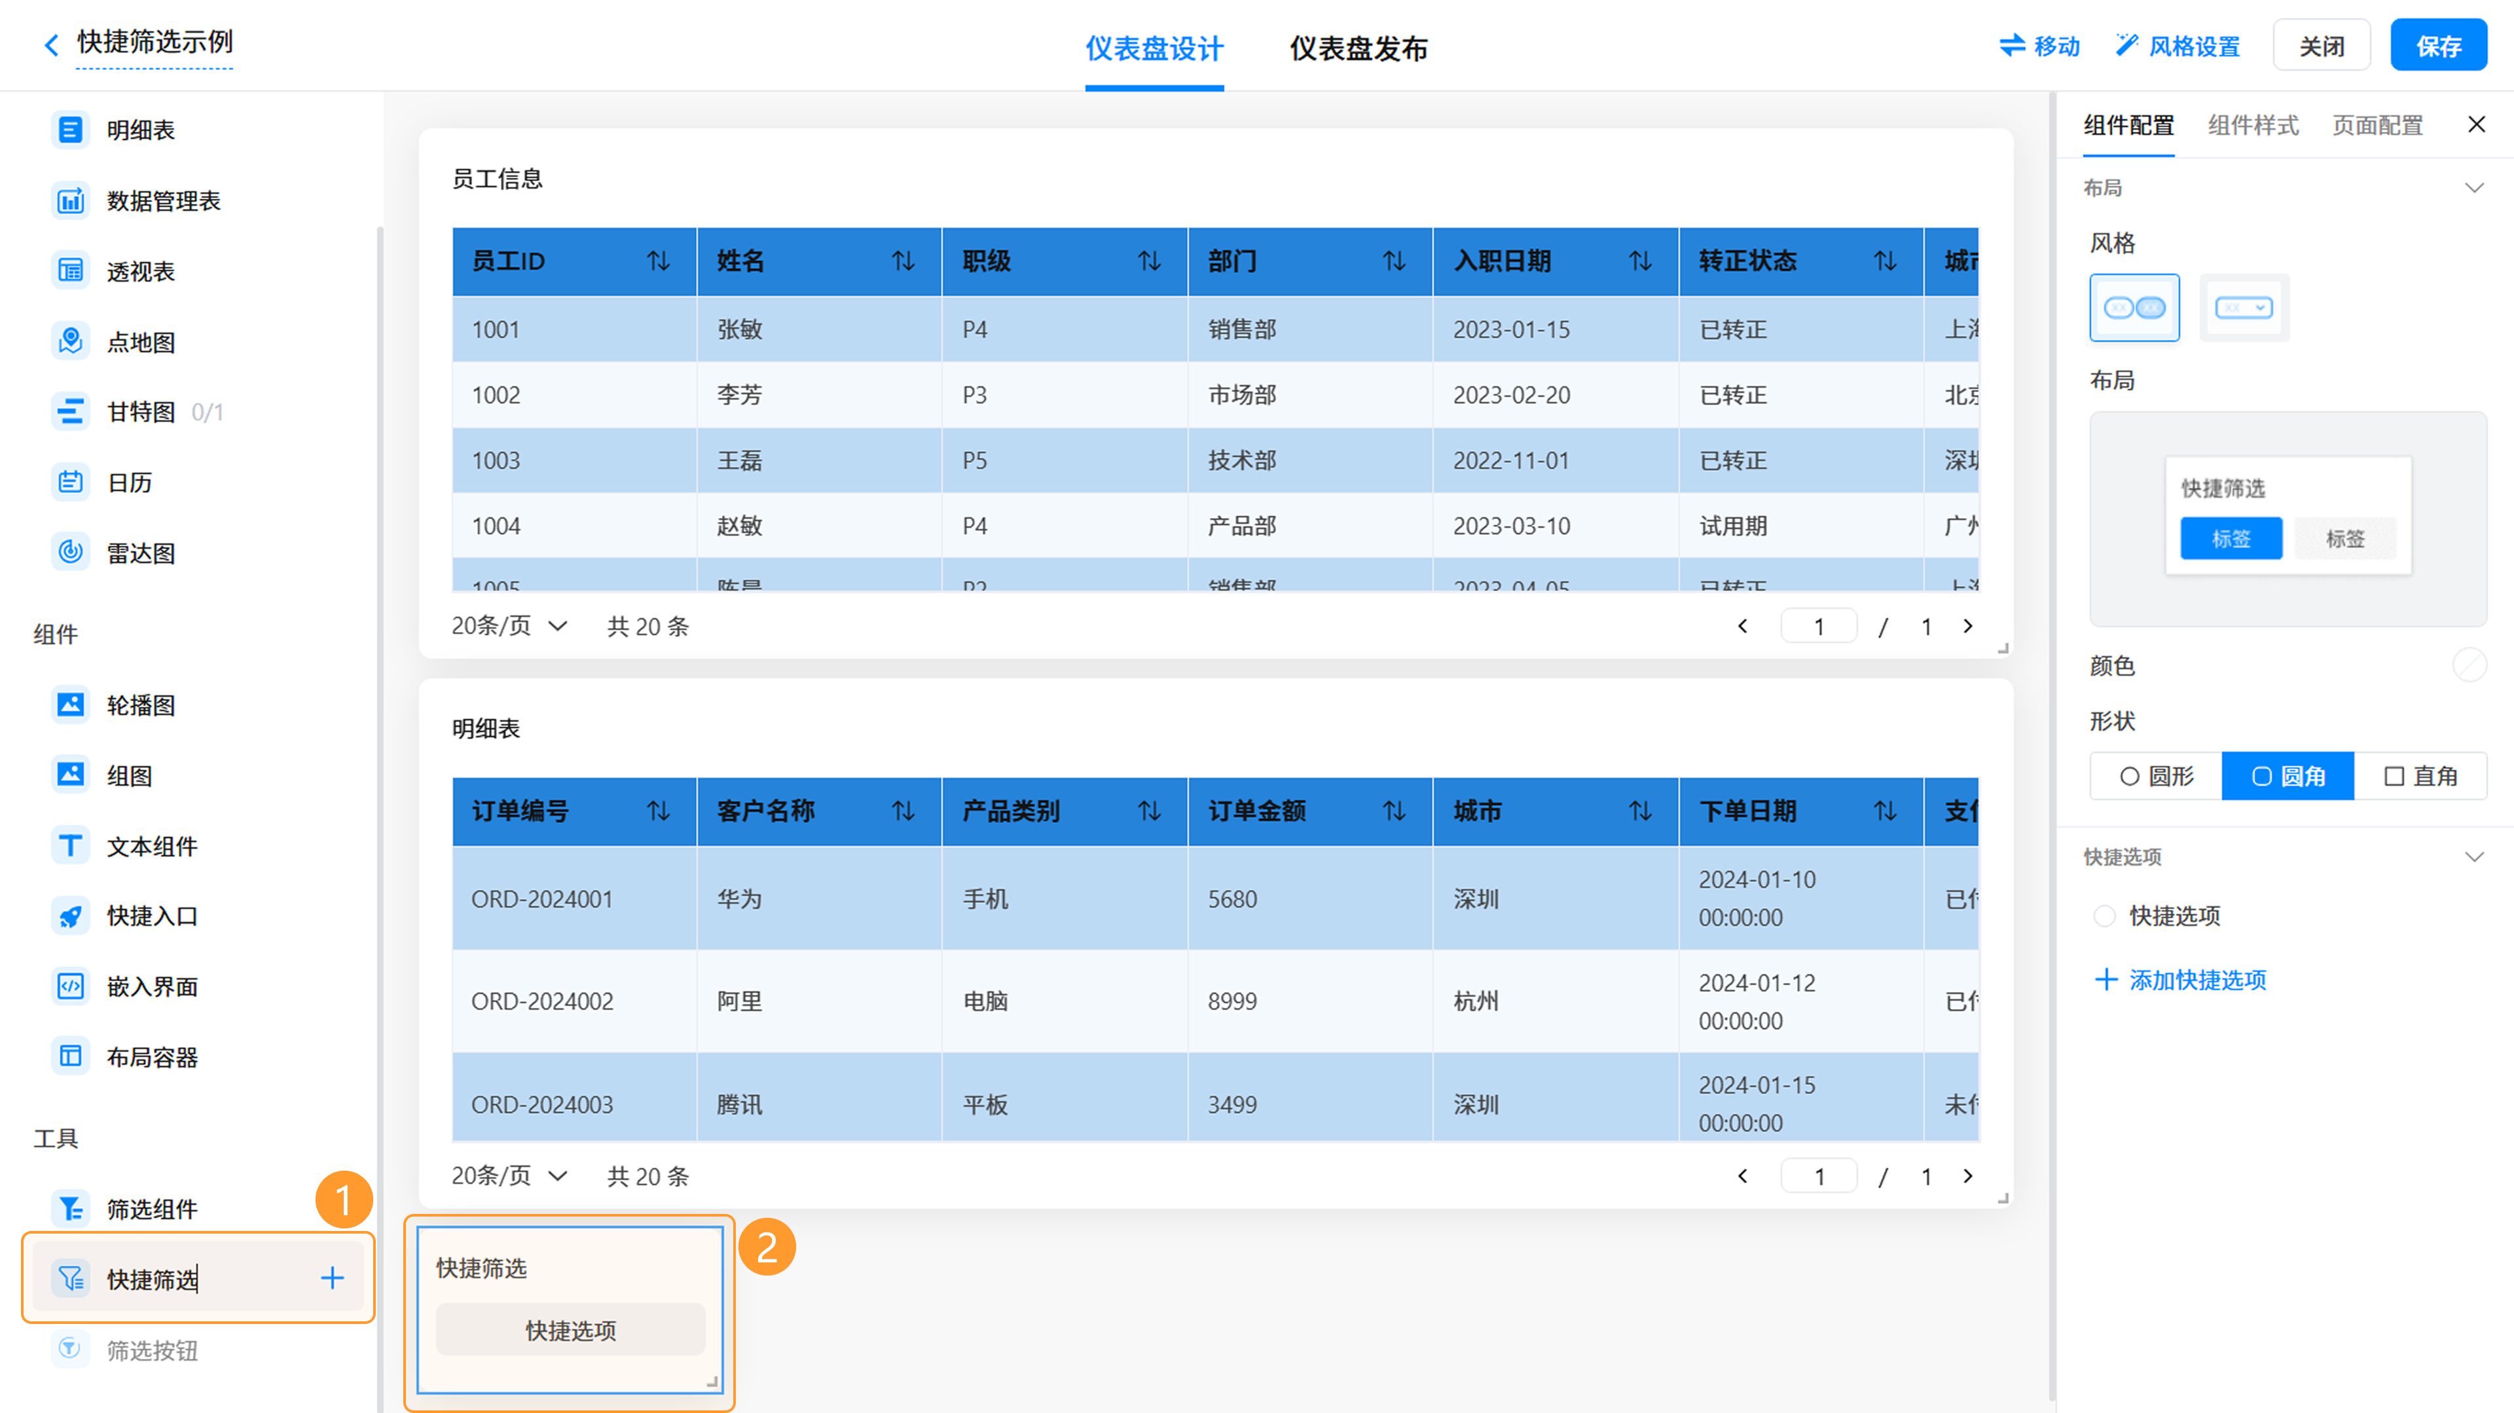Screen dimensions: 2514x1413
Task: Select the 日历 icon
Action: pos(70,482)
